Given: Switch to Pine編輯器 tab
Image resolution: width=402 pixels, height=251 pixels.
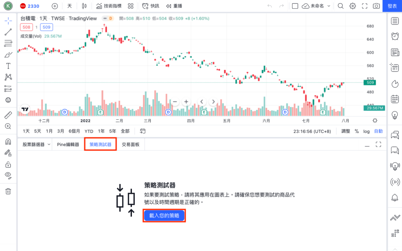Looking at the screenshot, I should (x=68, y=144).
